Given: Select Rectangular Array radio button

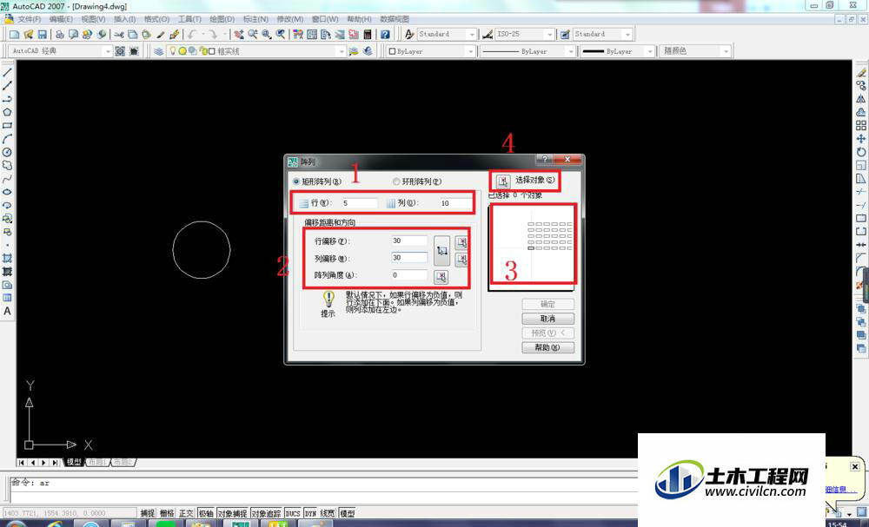Looking at the screenshot, I should [296, 181].
